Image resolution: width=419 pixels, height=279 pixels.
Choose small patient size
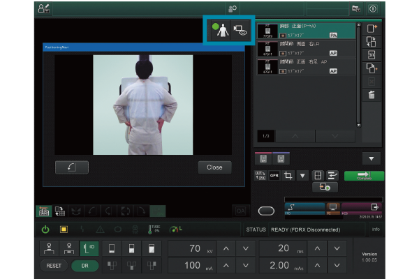point(112,248)
